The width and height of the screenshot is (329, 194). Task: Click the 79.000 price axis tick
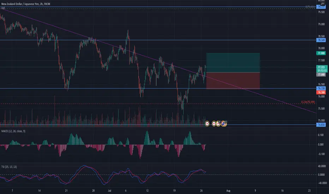(321, 24)
